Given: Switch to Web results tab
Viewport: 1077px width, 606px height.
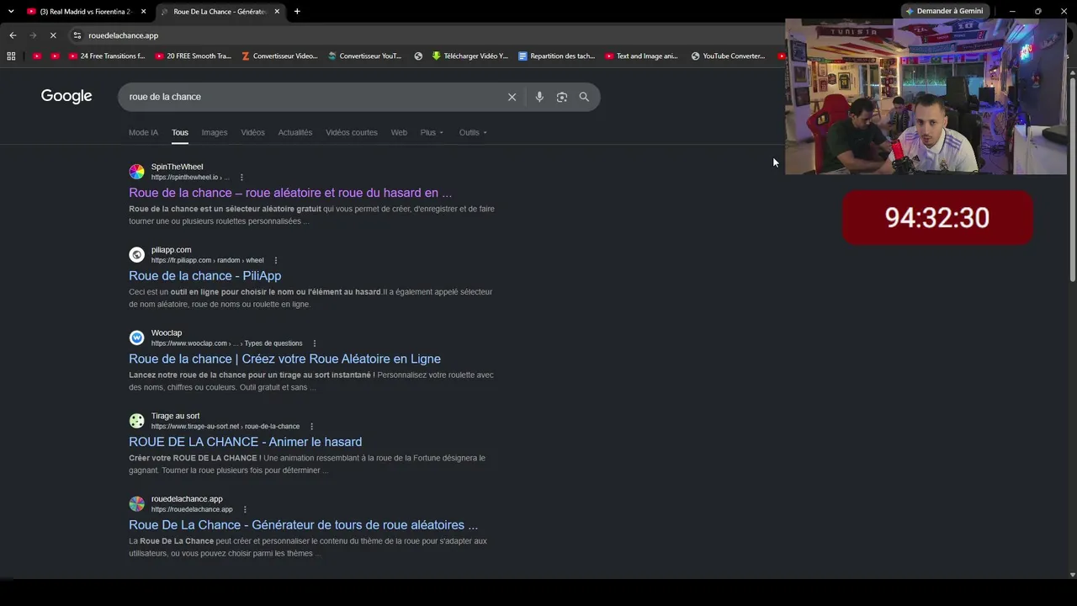Looking at the screenshot, I should click(x=399, y=132).
